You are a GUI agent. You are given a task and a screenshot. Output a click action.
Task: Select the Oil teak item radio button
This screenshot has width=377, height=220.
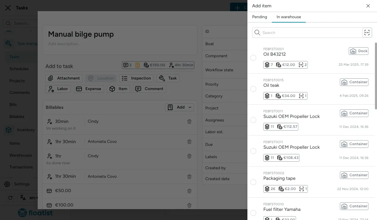coord(253,89)
